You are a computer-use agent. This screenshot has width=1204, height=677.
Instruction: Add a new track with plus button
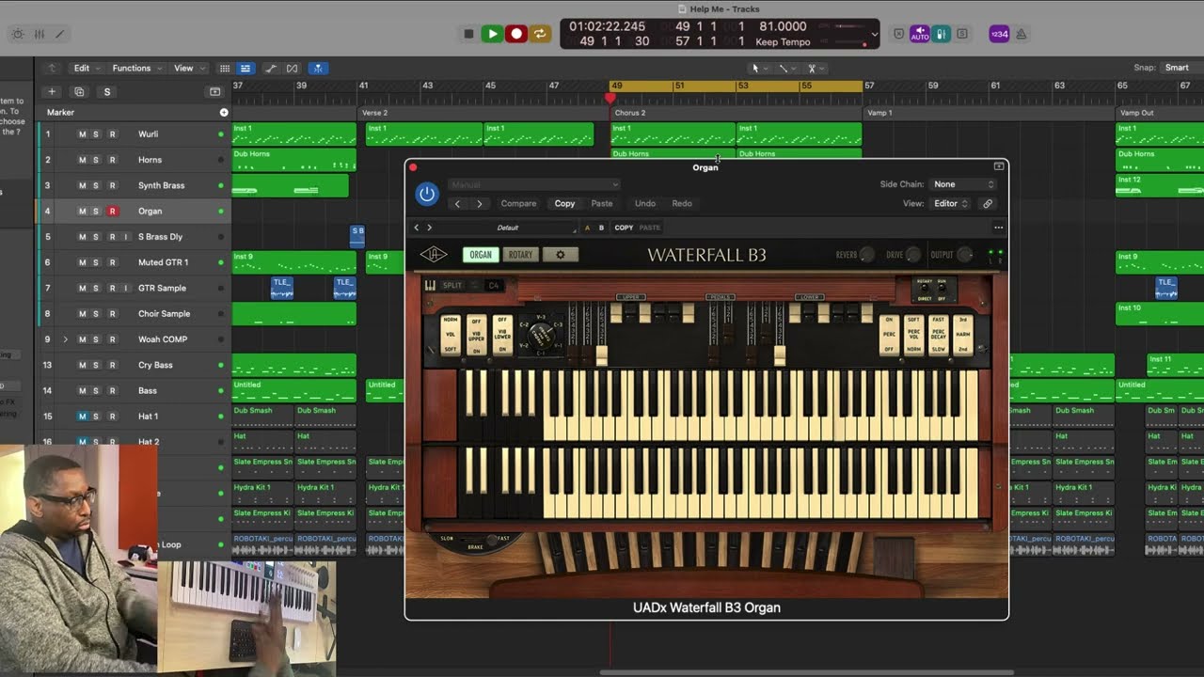pos(52,91)
